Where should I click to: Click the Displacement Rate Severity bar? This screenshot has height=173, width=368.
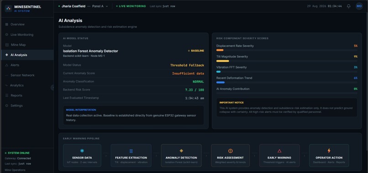[x=287, y=50]
